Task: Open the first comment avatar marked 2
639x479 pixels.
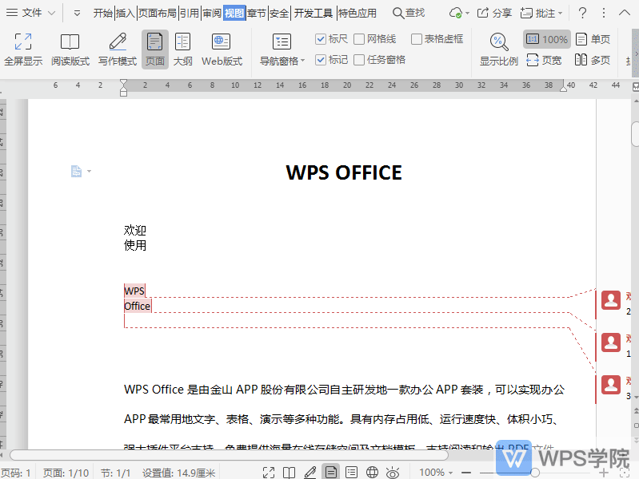Action: coord(611,300)
